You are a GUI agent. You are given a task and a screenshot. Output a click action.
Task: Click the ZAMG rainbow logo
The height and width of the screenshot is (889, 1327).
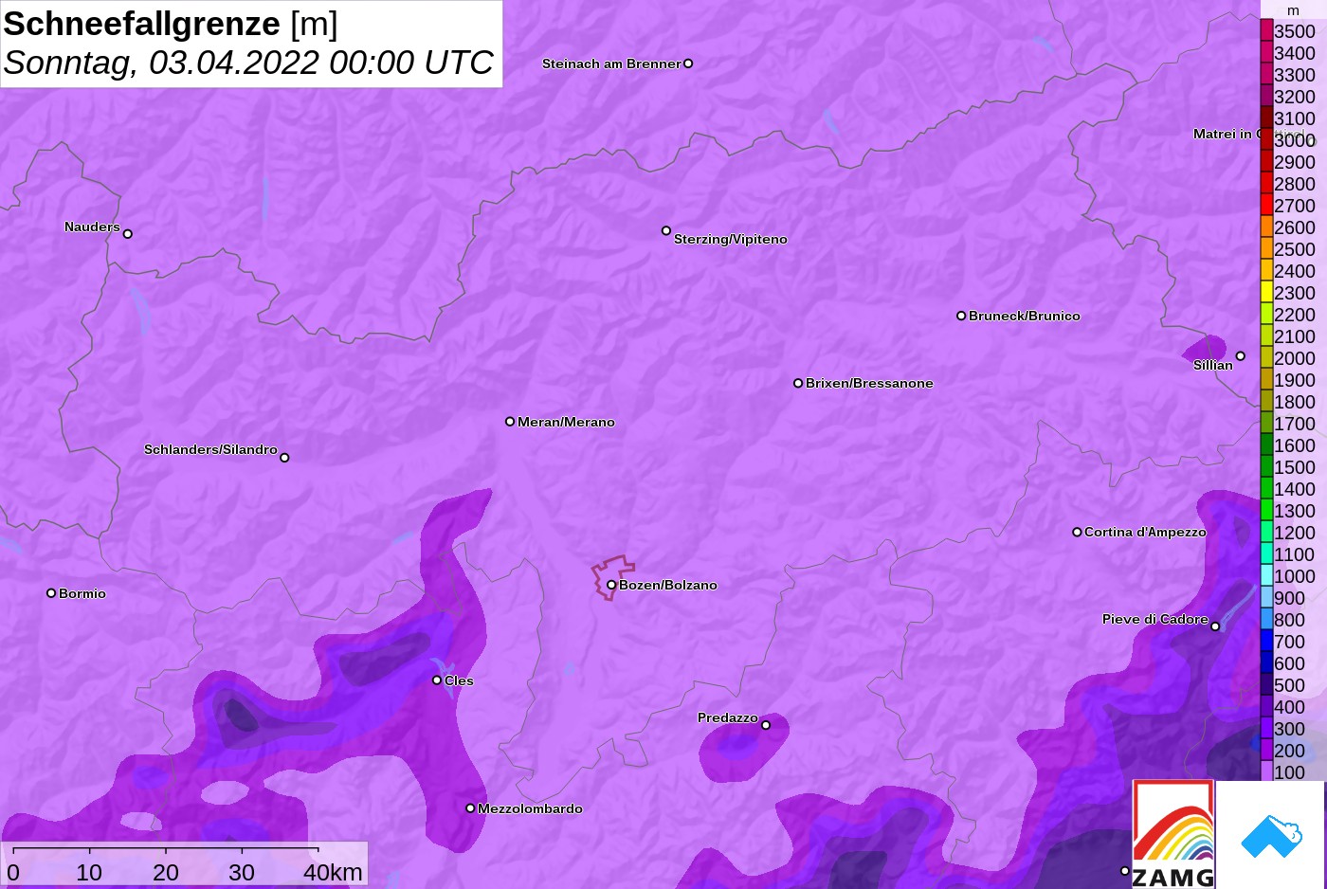[x=1173, y=834]
